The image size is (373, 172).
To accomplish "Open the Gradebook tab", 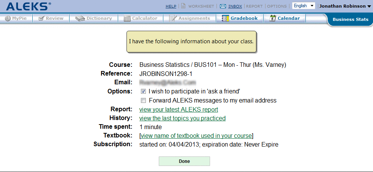I will 240,18.
